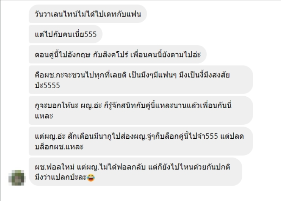
Task: Click the message beginning with คือผช.กะจะชวน
Action: (141, 80)
